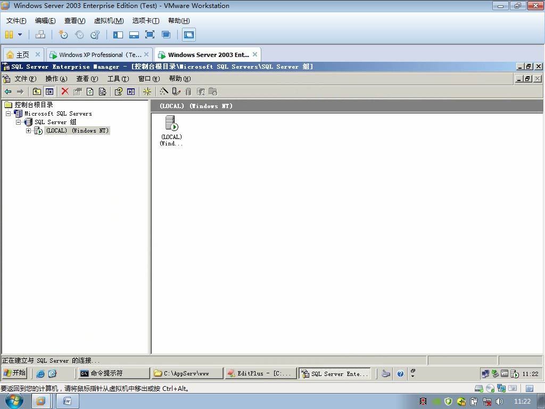Enter VMware full screen mode icon

(150, 35)
